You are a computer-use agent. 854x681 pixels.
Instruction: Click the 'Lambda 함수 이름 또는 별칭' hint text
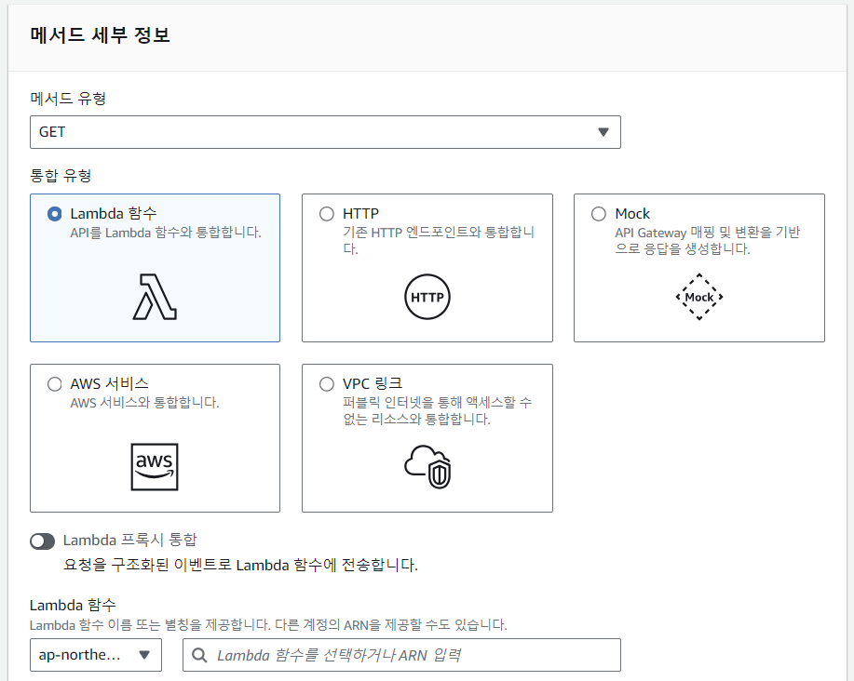click(x=268, y=625)
